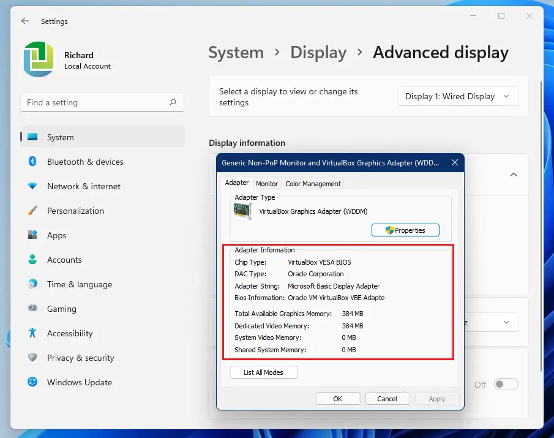Viewport: 554px width, 438px height.
Task: Navigate to System breadcrumb
Action: click(x=236, y=53)
